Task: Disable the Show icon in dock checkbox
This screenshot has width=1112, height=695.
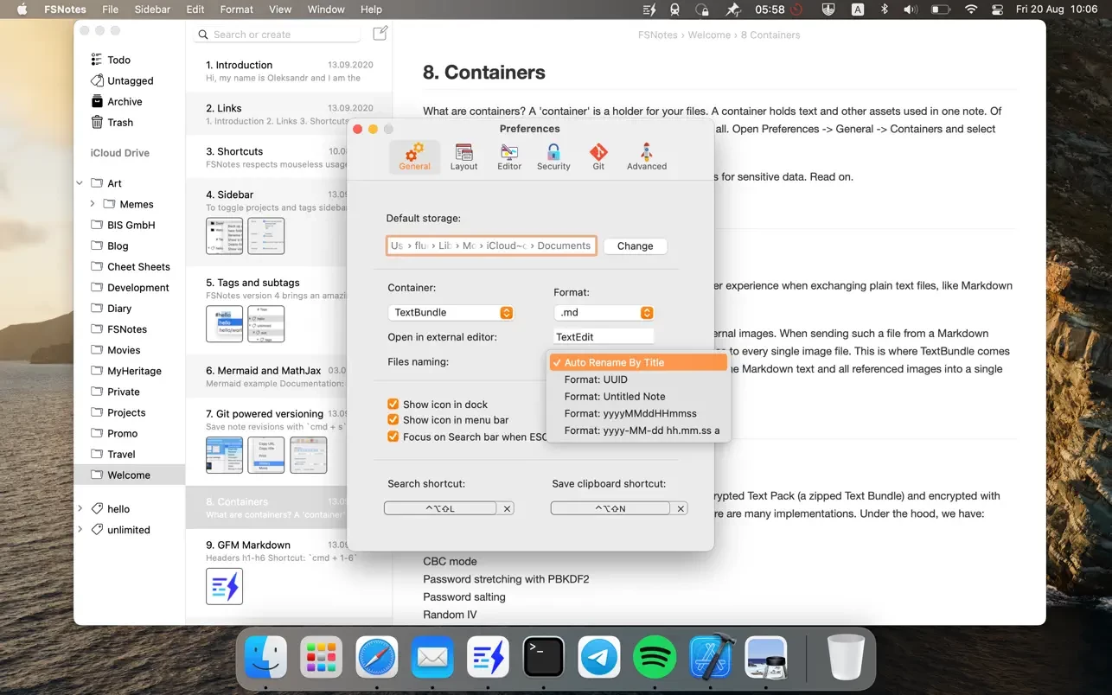Action: [393, 404]
